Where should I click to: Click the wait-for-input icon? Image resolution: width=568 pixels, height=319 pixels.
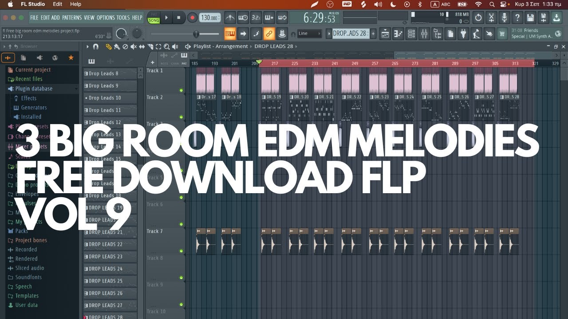pos(243,18)
